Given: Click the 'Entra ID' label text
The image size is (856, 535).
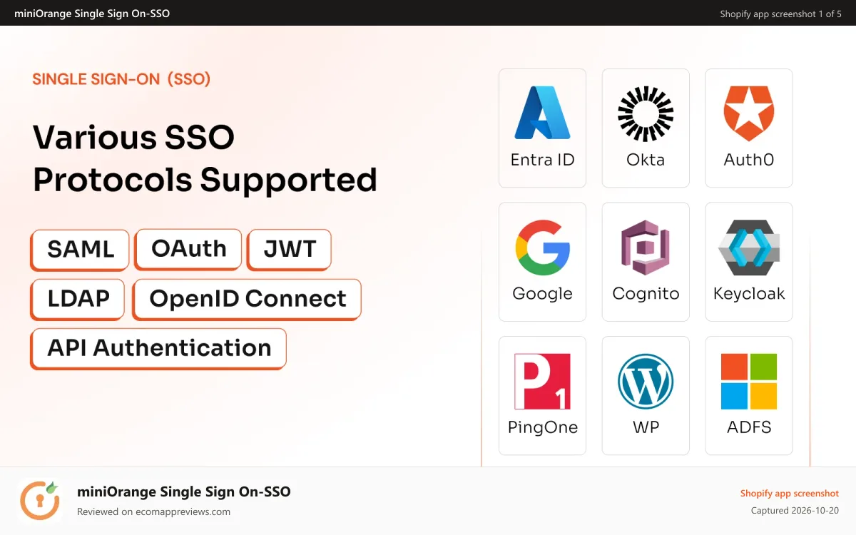Looking at the screenshot, I should tap(542, 160).
